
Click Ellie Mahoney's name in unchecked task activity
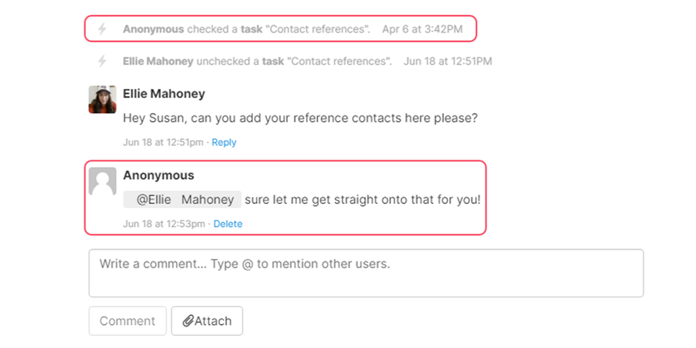coord(158,61)
